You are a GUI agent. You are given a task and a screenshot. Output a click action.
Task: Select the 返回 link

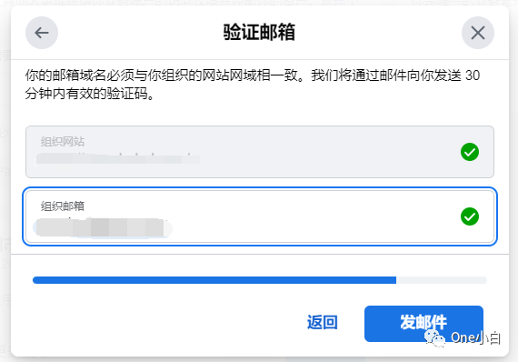pyautogui.click(x=322, y=322)
